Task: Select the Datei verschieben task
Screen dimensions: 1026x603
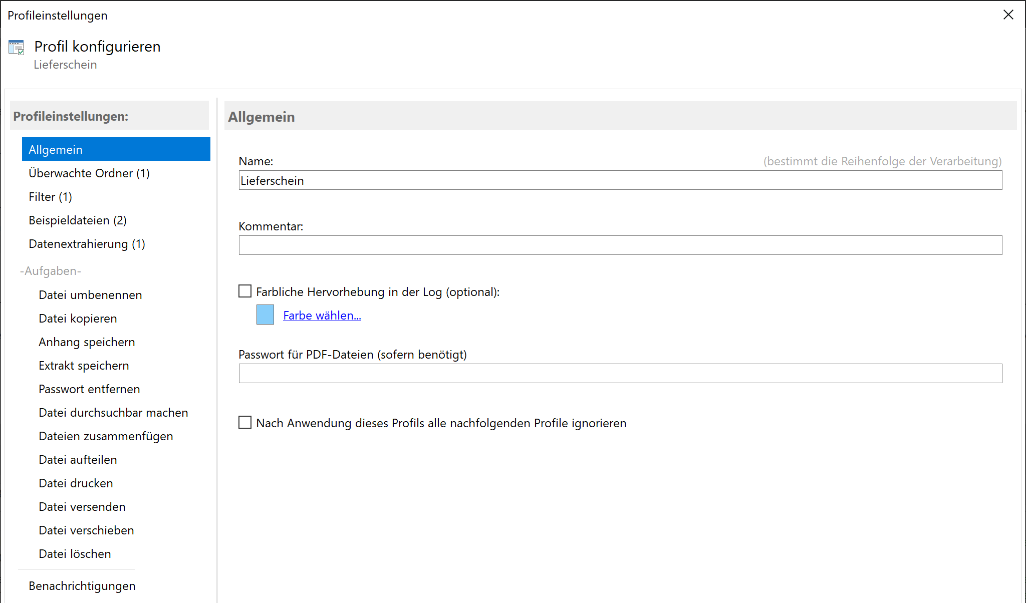Action: click(87, 530)
